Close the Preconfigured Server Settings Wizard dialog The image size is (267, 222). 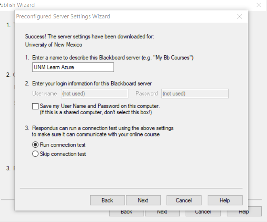(240, 16)
